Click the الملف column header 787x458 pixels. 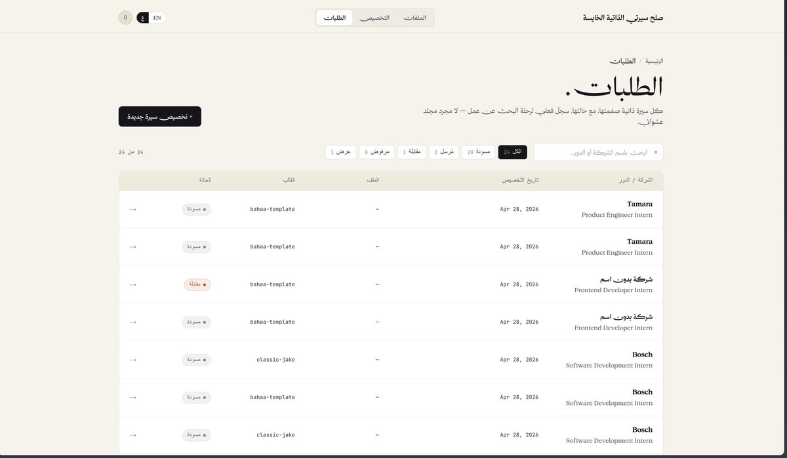coord(373,180)
